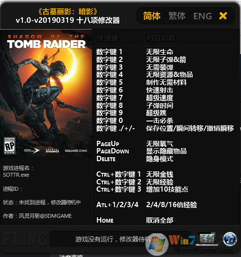Click the 游戏没有运行 status bar

(120, 239)
